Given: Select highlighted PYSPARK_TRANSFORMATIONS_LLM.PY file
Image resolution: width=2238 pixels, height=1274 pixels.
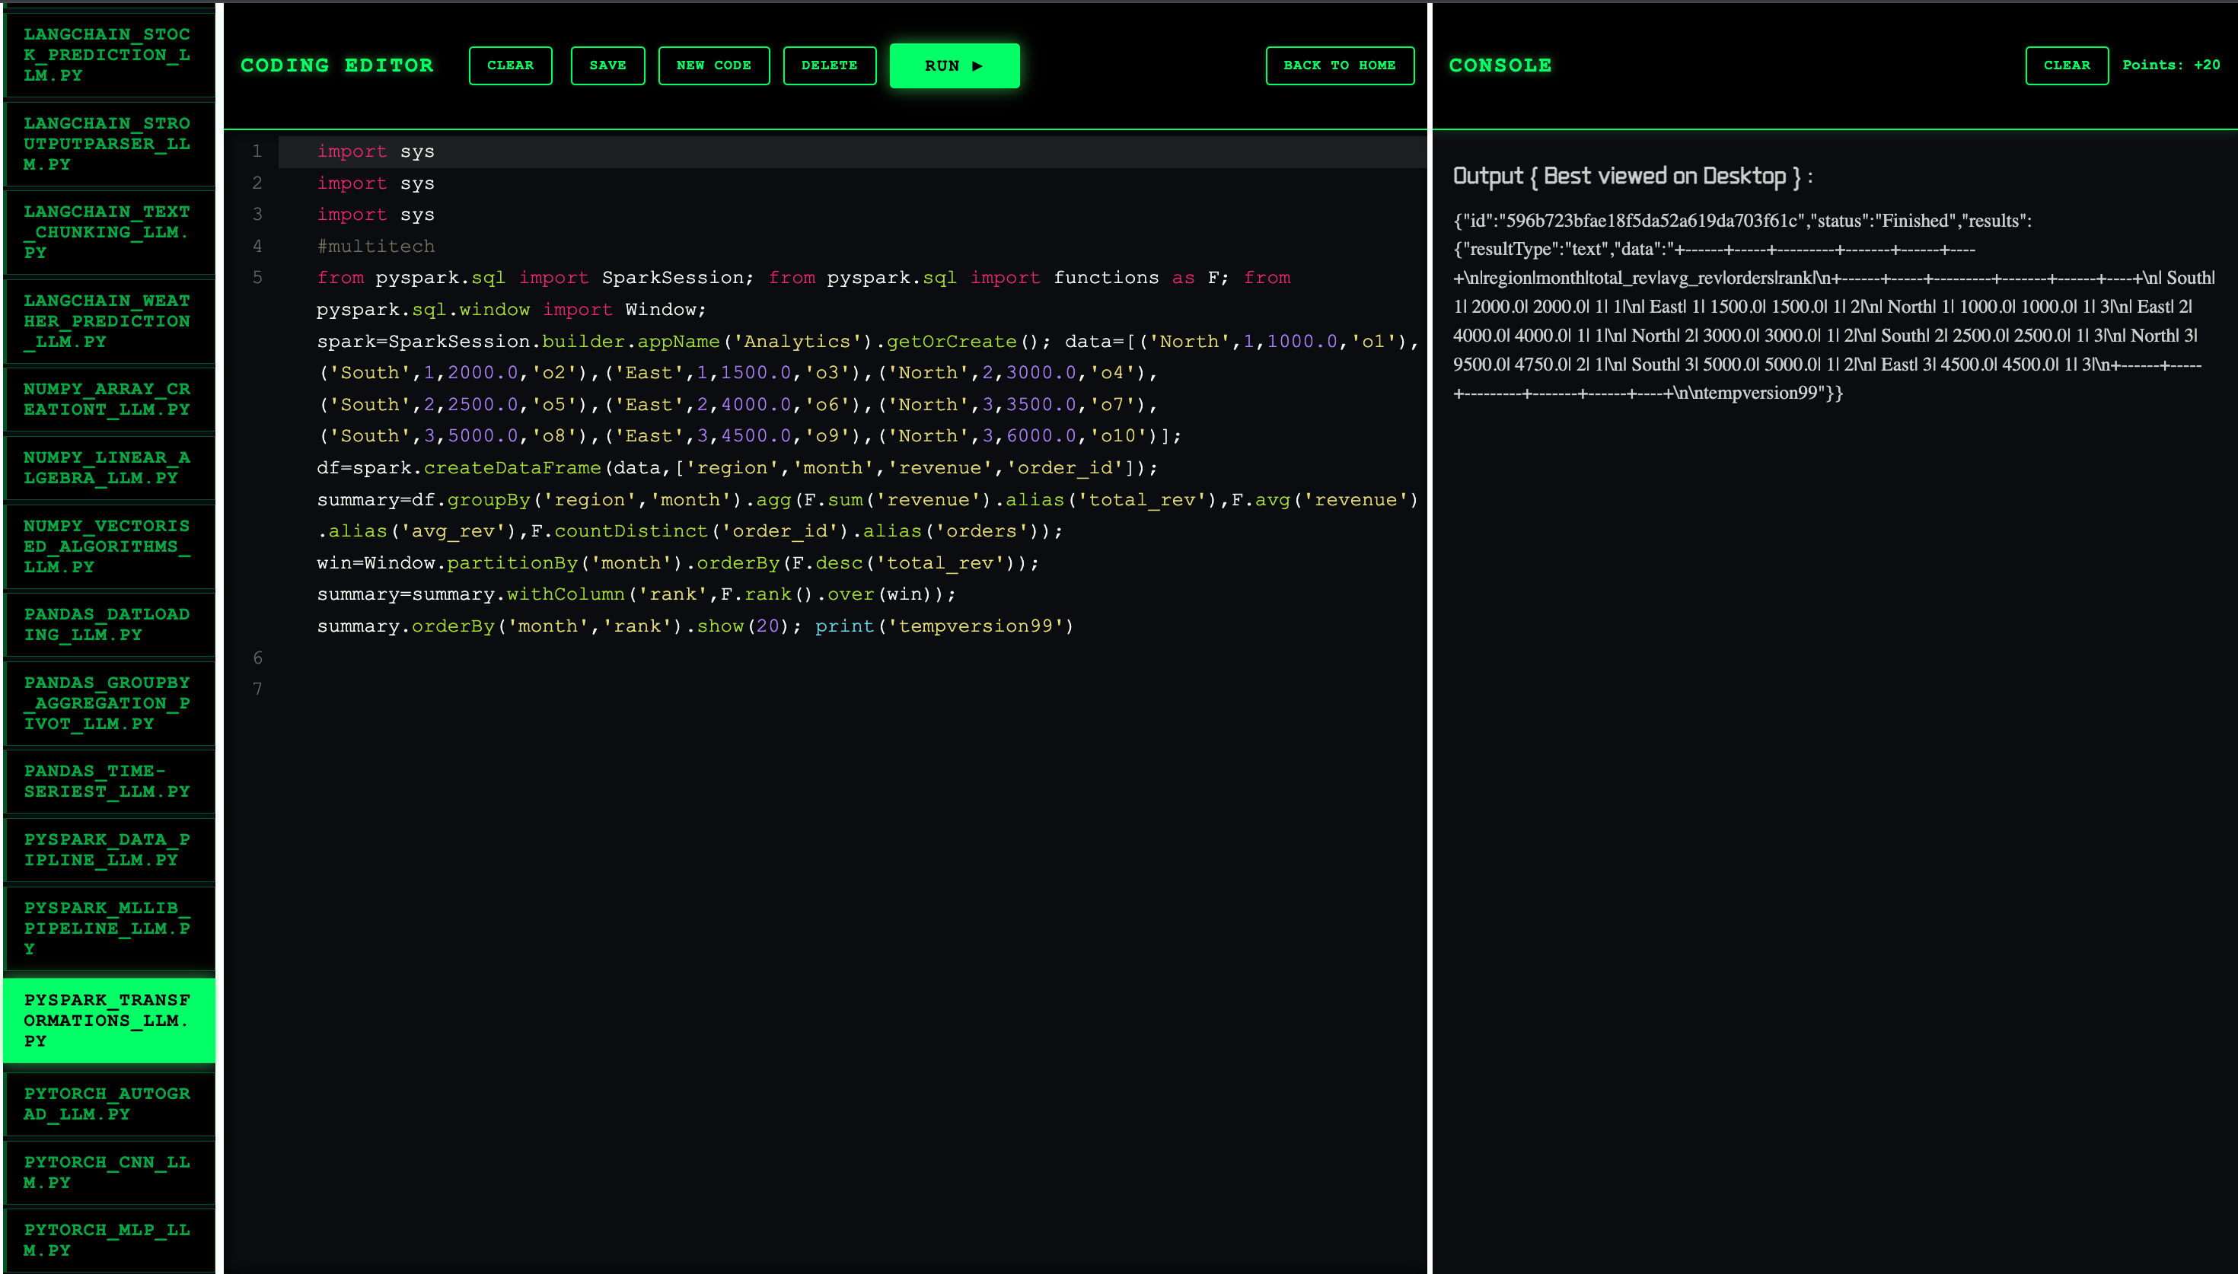Looking at the screenshot, I should pos(109,1021).
